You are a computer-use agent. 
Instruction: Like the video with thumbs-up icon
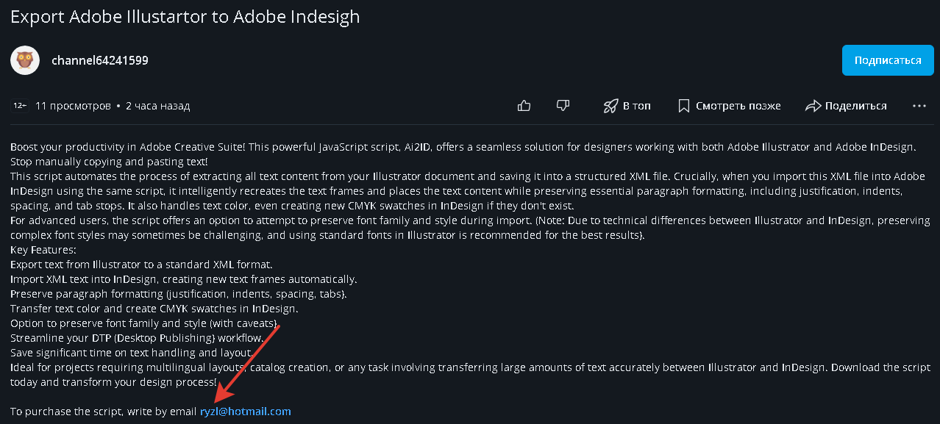point(524,106)
